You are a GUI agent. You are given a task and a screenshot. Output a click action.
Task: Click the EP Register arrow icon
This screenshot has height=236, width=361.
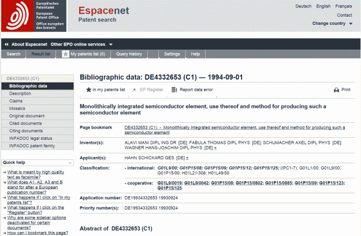coord(135,90)
